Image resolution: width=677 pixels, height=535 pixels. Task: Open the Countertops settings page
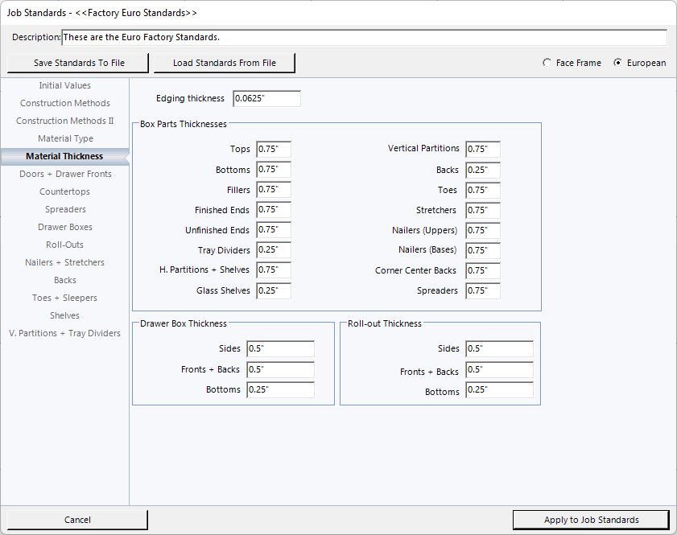tap(64, 191)
